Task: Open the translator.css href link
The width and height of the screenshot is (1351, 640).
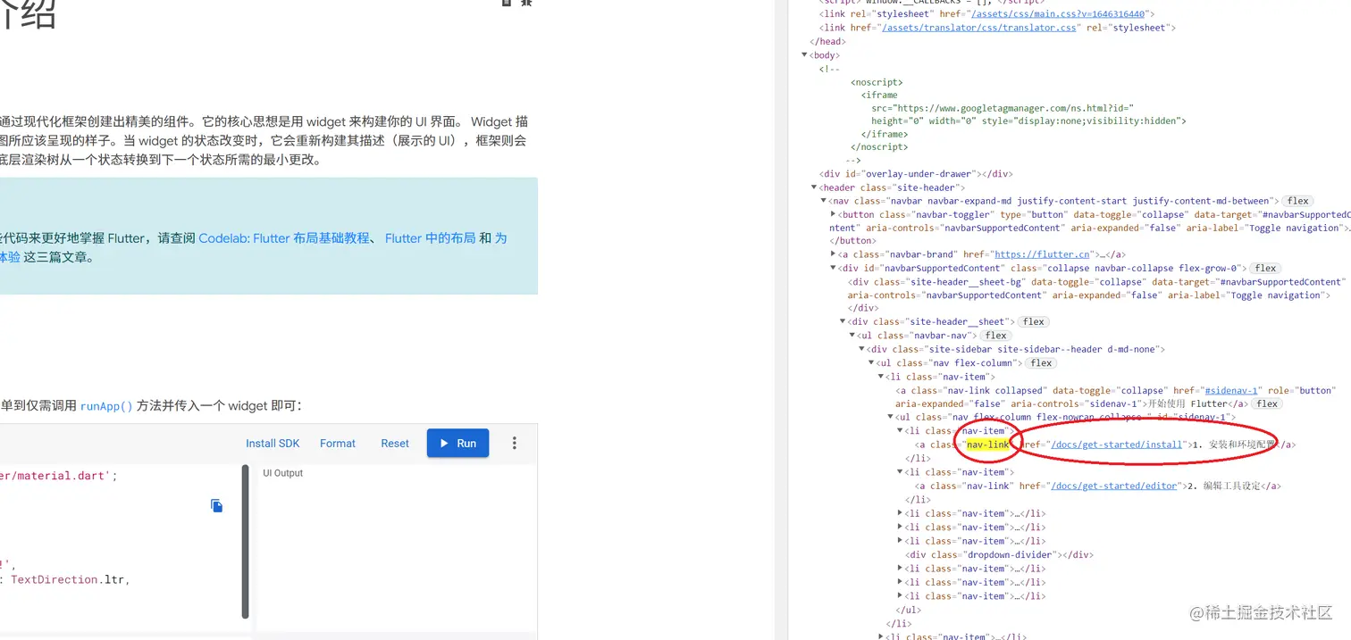Action: [979, 28]
